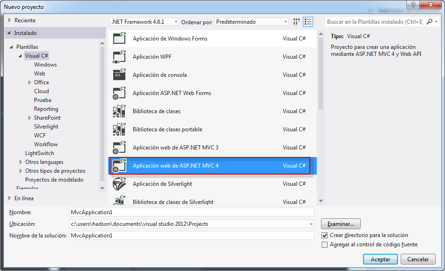The image size is (445, 271).
Task: Select the Aplicación de Windows Forms template icon
Action: [x=120, y=38]
